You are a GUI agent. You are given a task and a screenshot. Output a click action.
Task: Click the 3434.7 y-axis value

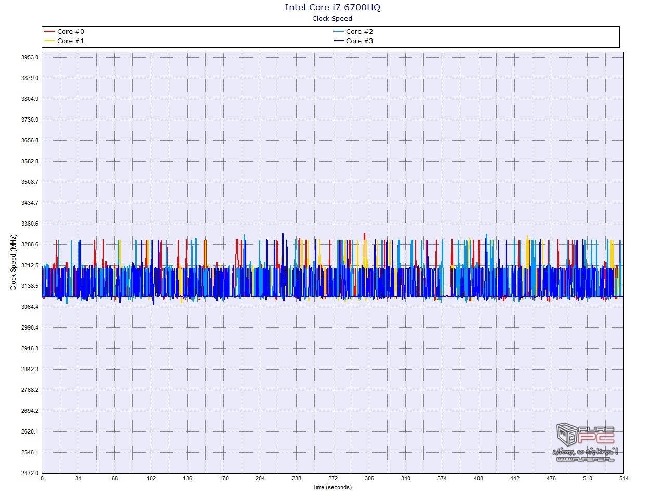coord(30,203)
